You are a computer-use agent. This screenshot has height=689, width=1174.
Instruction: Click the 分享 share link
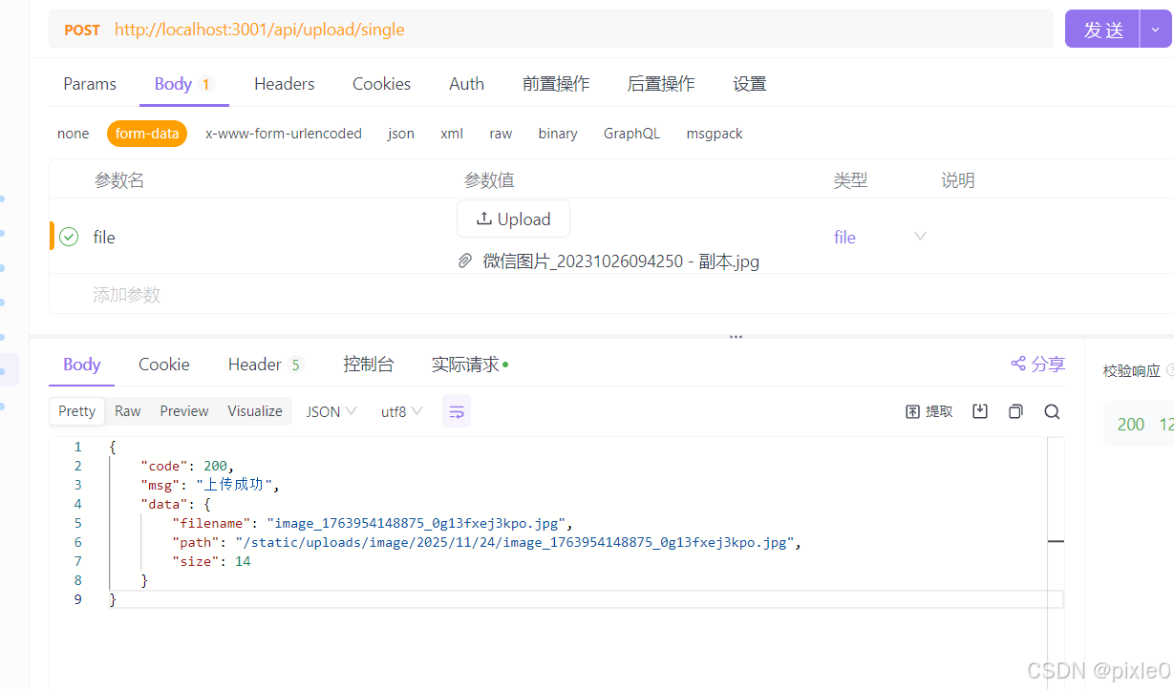click(1038, 364)
